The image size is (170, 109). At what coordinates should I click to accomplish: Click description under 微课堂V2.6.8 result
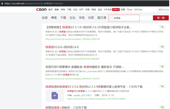104,53
